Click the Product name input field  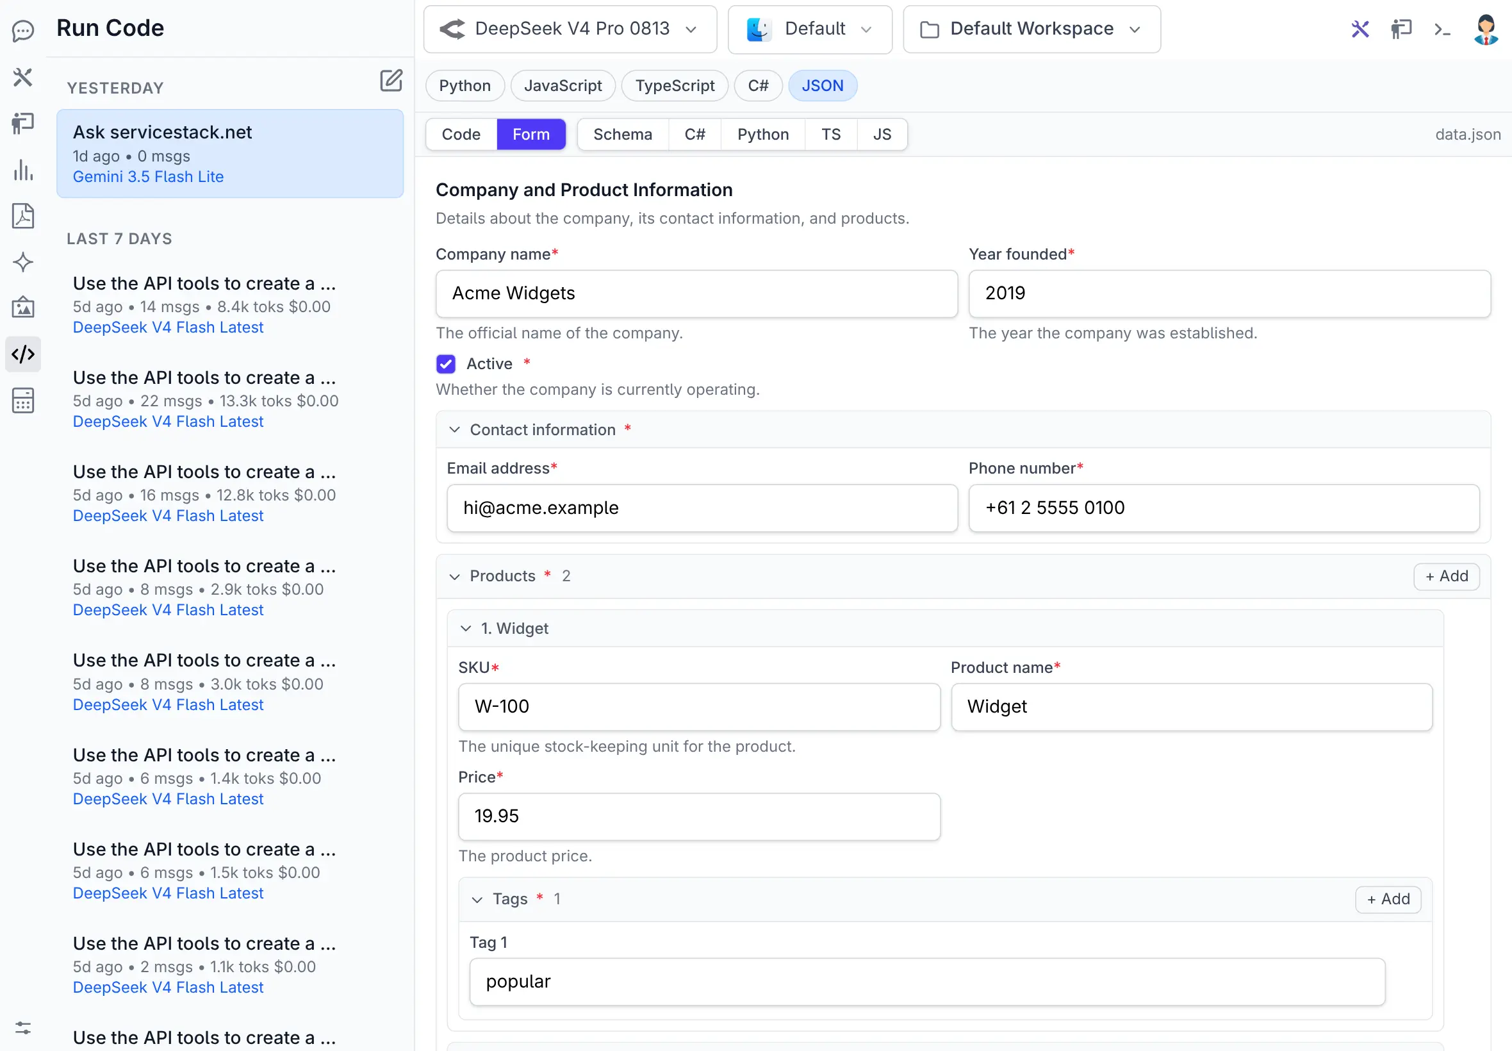(1192, 708)
